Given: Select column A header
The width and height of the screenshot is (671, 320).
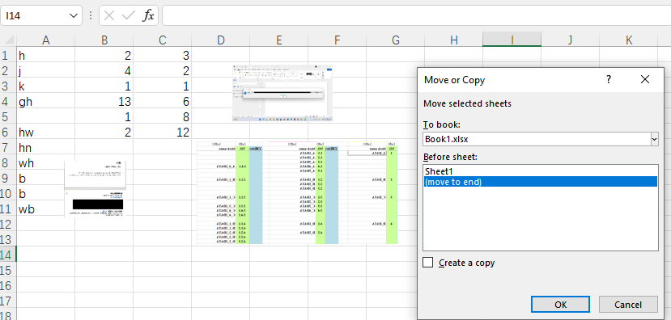Looking at the screenshot, I should [x=46, y=40].
